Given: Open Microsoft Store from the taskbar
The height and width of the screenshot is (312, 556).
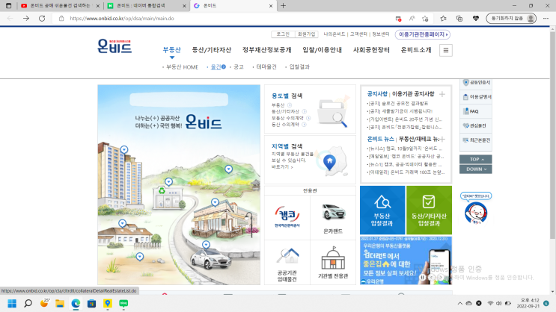Looking at the screenshot, I should click(x=91, y=304).
